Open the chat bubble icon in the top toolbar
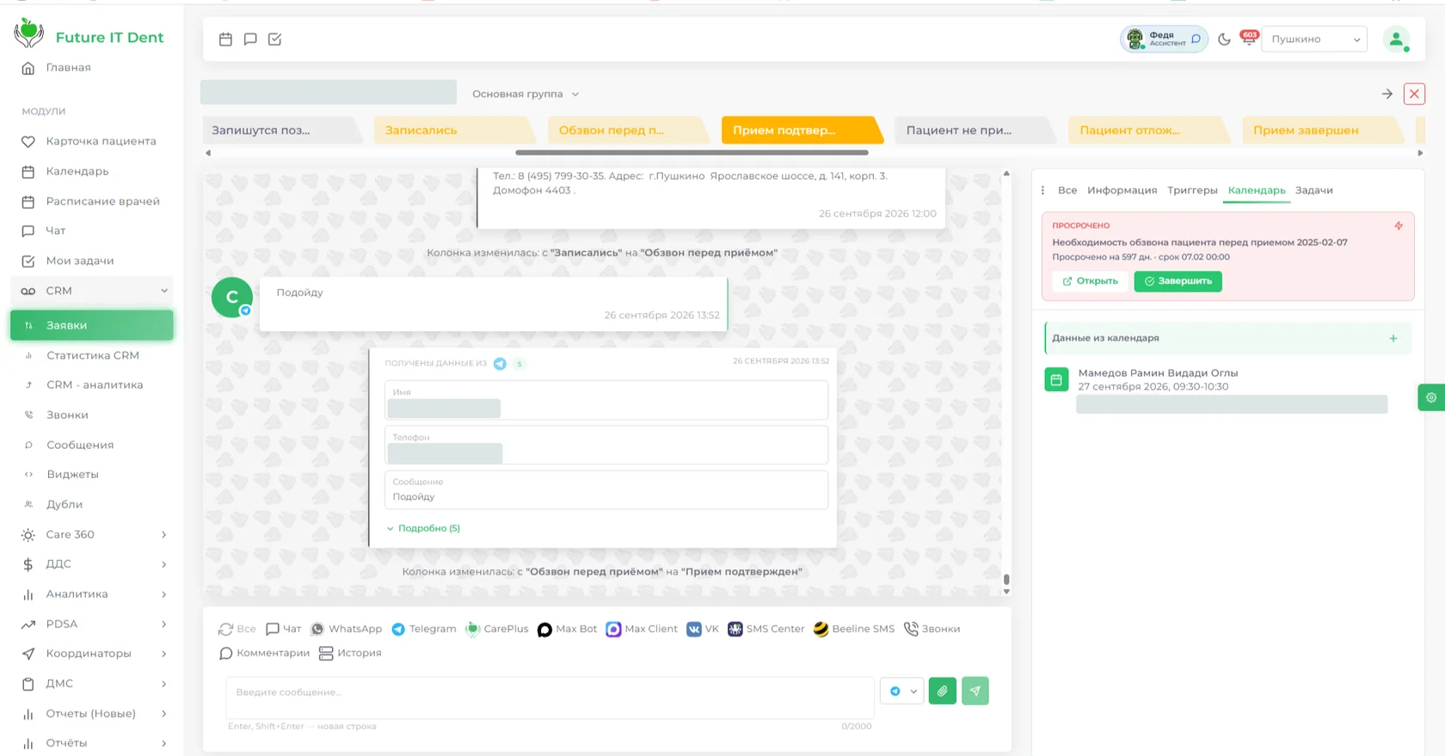This screenshot has width=1445, height=756. [250, 39]
